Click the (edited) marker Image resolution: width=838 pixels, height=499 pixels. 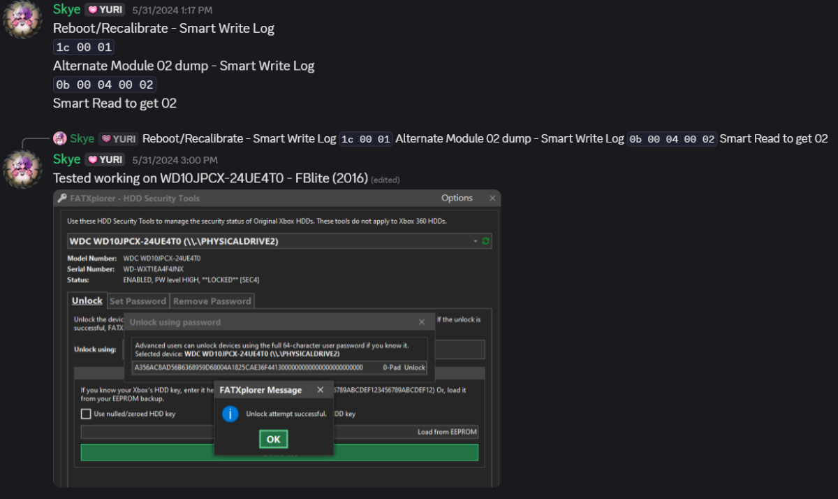point(385,180)
